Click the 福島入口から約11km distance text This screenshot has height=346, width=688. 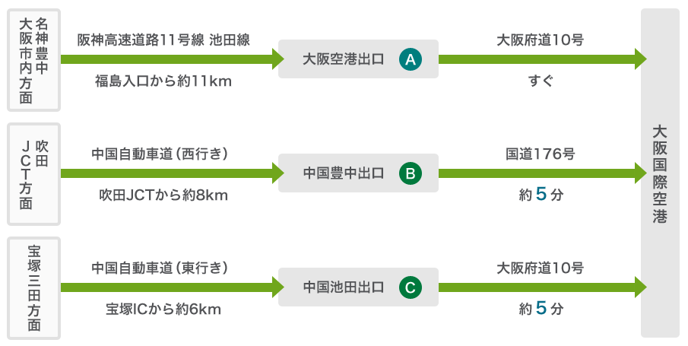(x=163, y=80)
